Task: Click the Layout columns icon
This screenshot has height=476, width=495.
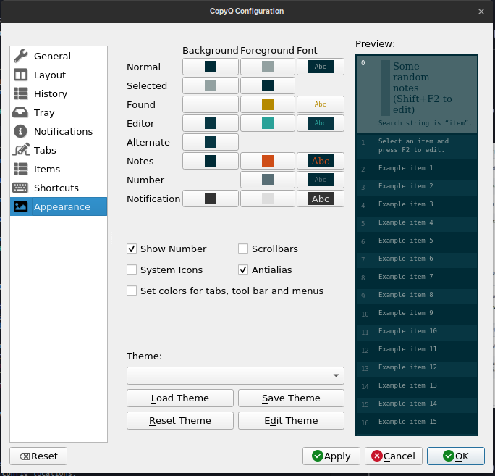Action: click(x=21, y=75)
